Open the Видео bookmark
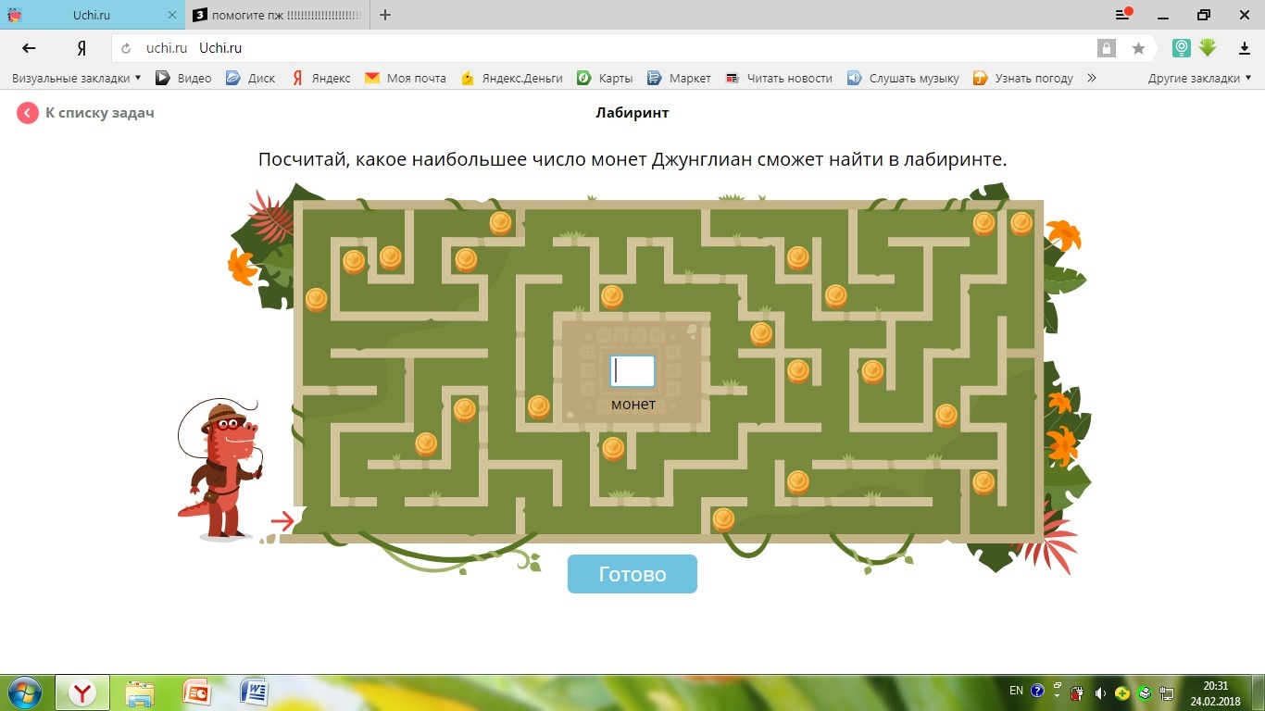The height and width of the screenshot is (711, 1265). (183, 79)
